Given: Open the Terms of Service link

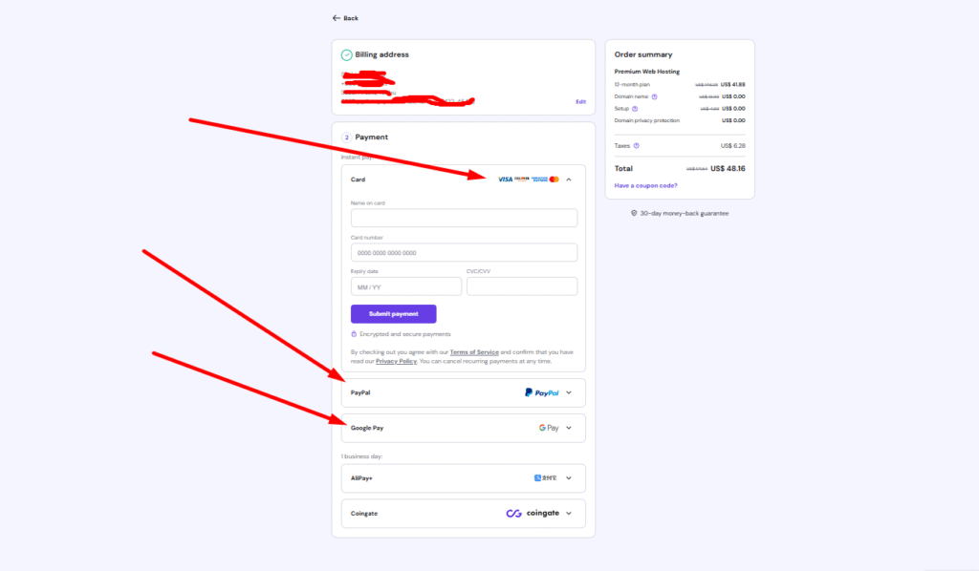Looking at the screenshot, I should tap(474, 352).
